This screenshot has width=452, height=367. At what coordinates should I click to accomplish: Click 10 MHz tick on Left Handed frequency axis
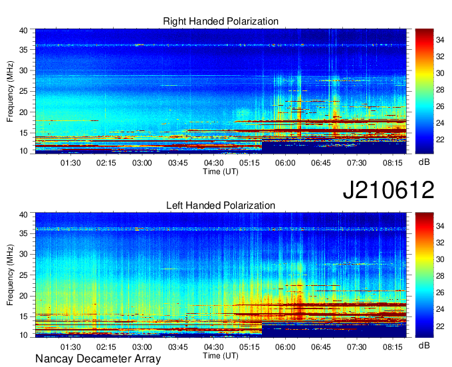click(24, 334)
